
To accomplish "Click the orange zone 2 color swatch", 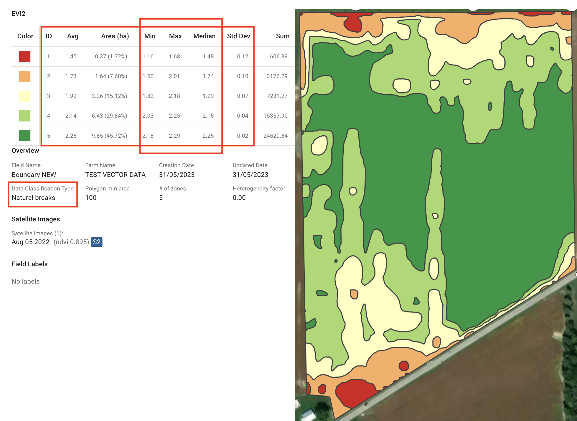I will pyautogui.click(x=25, y=76).
